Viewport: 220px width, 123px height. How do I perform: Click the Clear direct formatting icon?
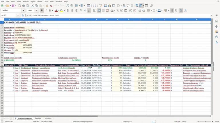click(51, 6)
